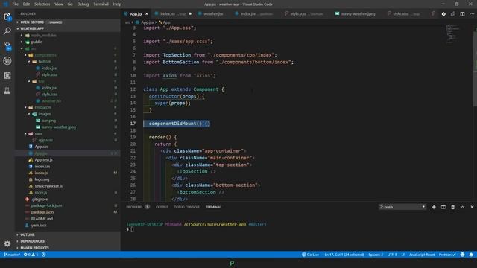Open the Debug menu
The image size is (477, 268).
coord(83,4)
